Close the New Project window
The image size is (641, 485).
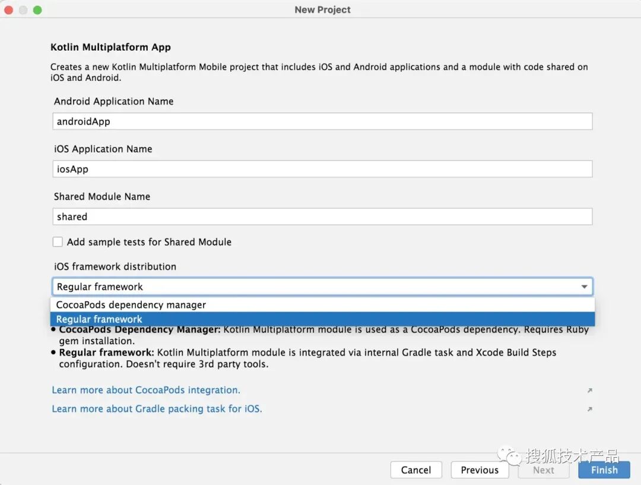tap(8, 10)
